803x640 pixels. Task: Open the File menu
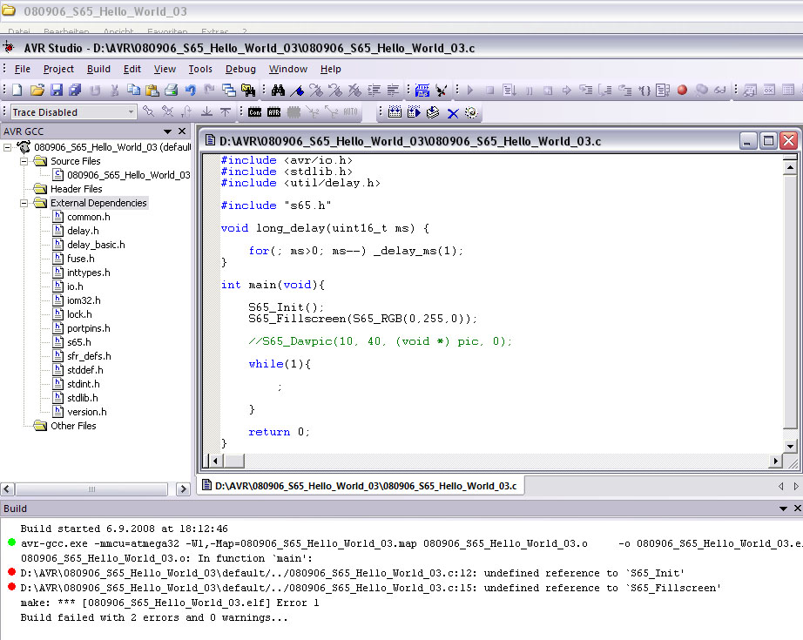click(x=22, y=69)
